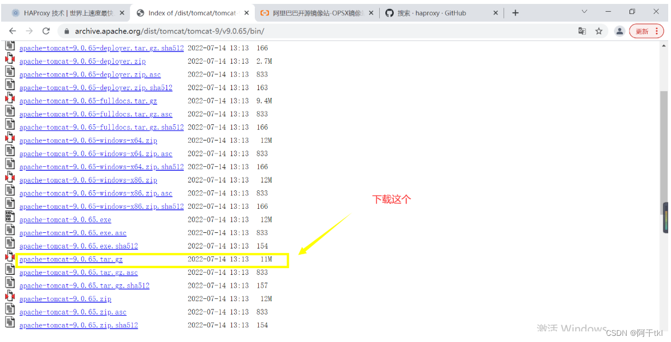Viewport: 671px width, 342px height.
Task: Click the scrollbar up arrow
Action: [664, 45]
